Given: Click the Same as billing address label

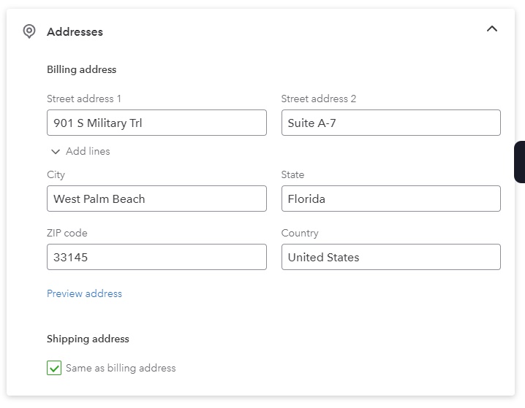Looking at the screenshot, I should [121, 368].
